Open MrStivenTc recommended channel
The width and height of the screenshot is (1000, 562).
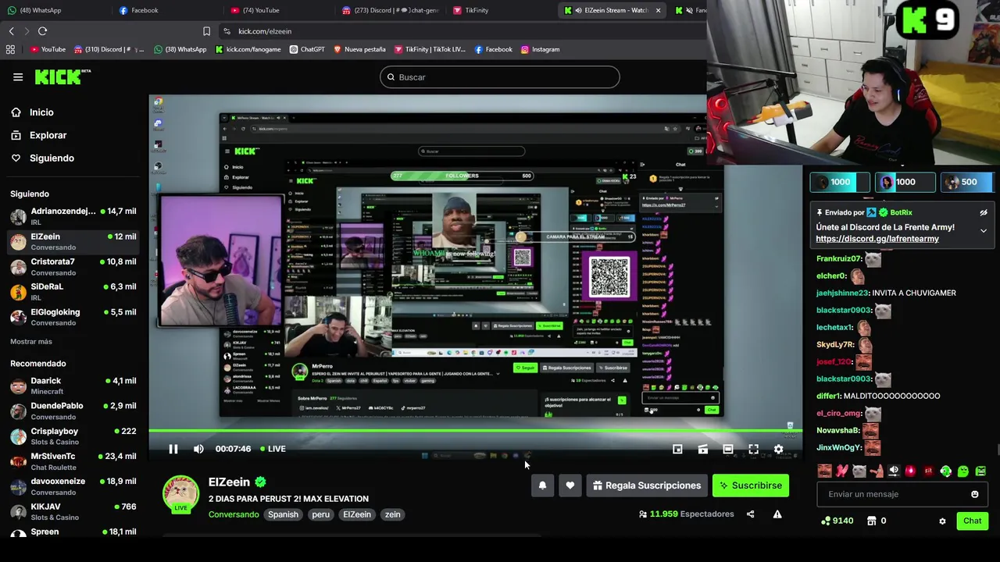pos(73,461)
